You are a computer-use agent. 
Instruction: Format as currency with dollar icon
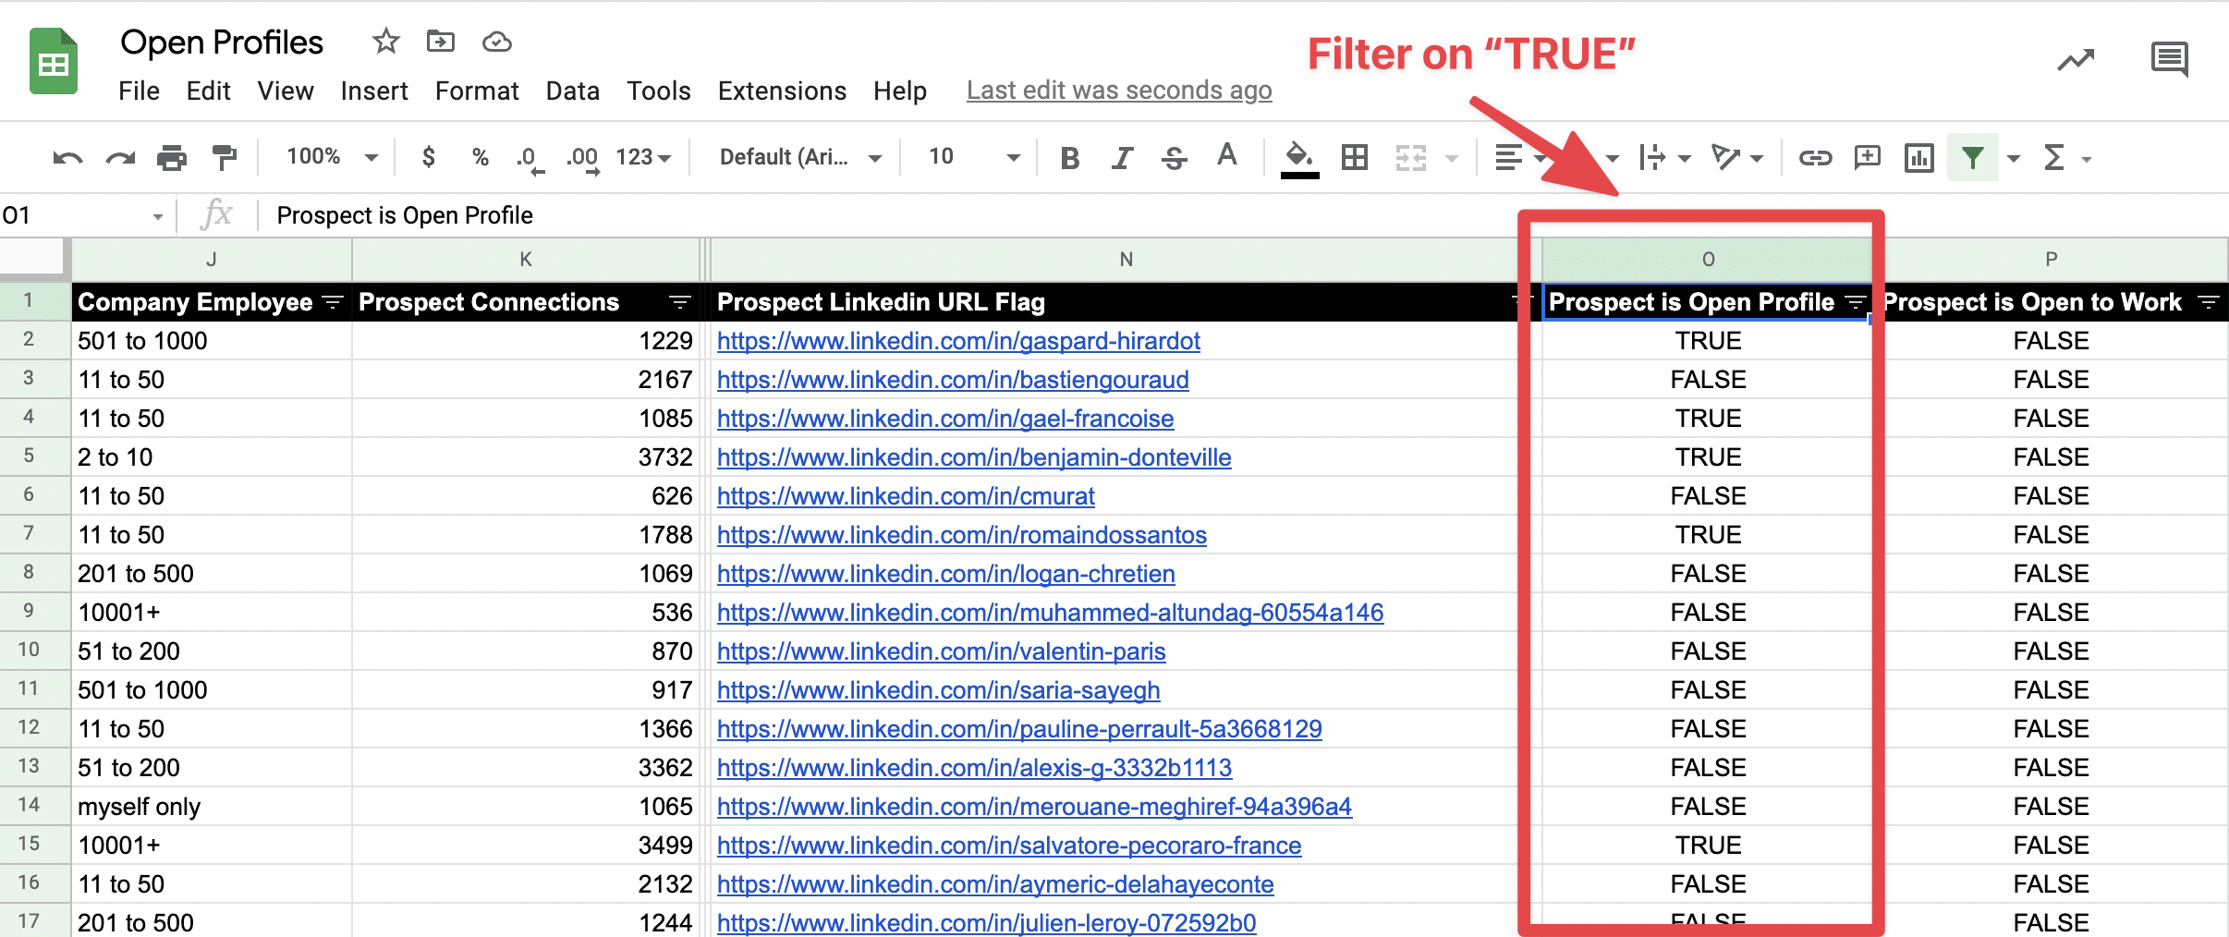click(428, 157)
